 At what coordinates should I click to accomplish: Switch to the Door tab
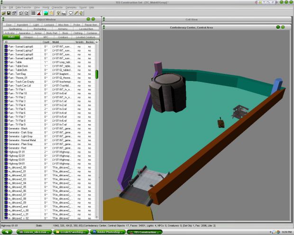(x=9, y=25)
